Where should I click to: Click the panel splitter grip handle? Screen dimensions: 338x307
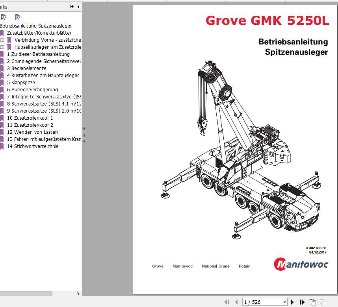click(84, 135)
